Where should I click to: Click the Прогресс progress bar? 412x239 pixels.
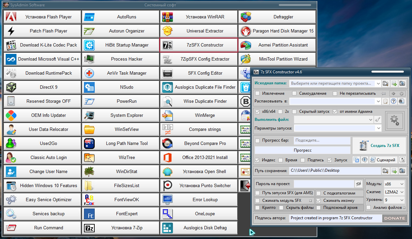tap(303, 150)
